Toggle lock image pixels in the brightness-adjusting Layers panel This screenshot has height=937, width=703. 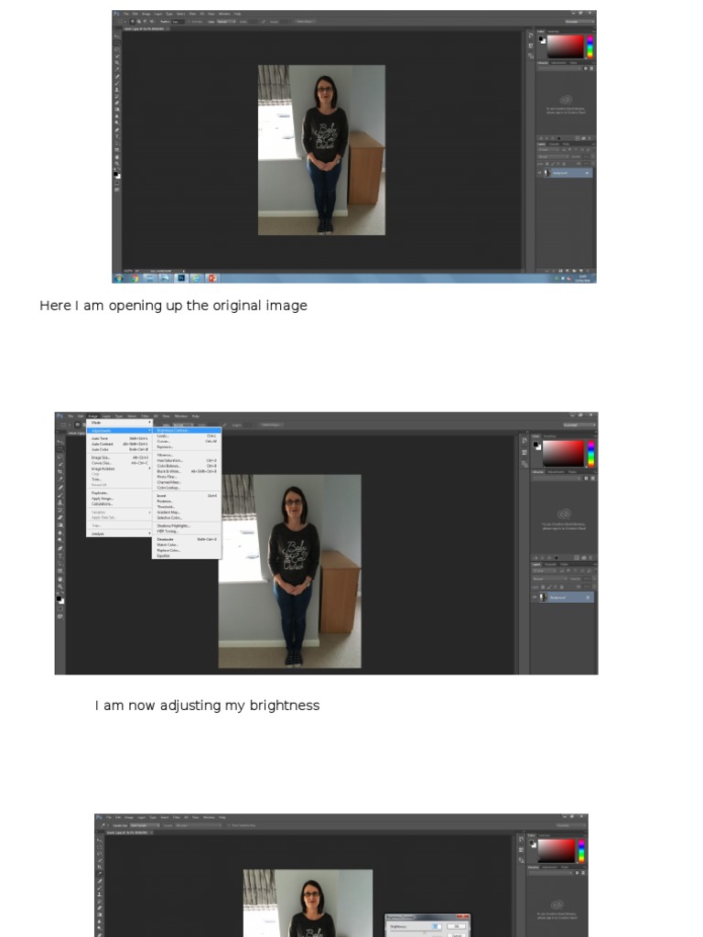(549, 587)
